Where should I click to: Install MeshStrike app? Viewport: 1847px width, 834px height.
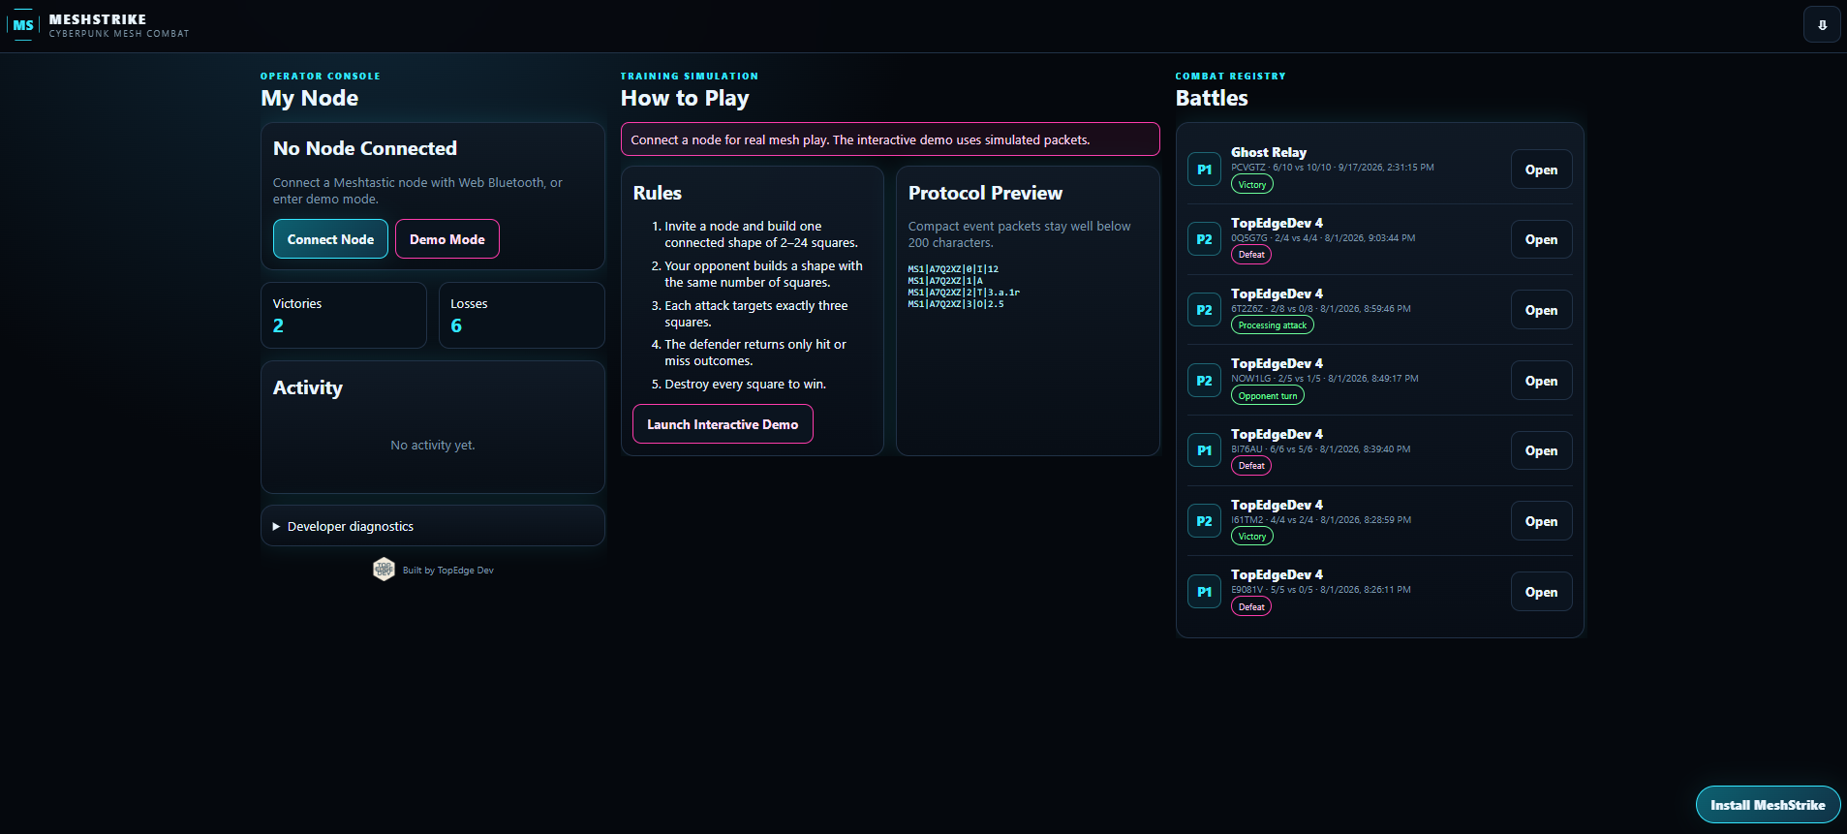(1768, 805)
